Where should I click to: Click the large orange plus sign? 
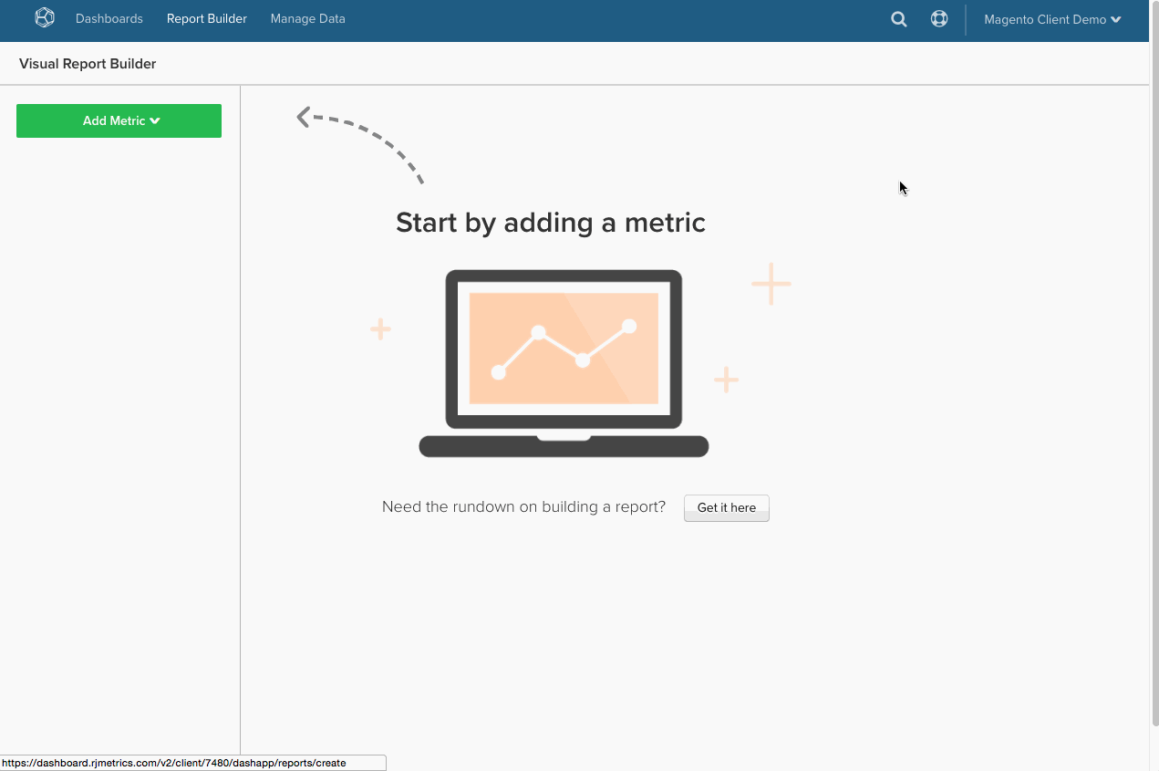pos(771,284)
